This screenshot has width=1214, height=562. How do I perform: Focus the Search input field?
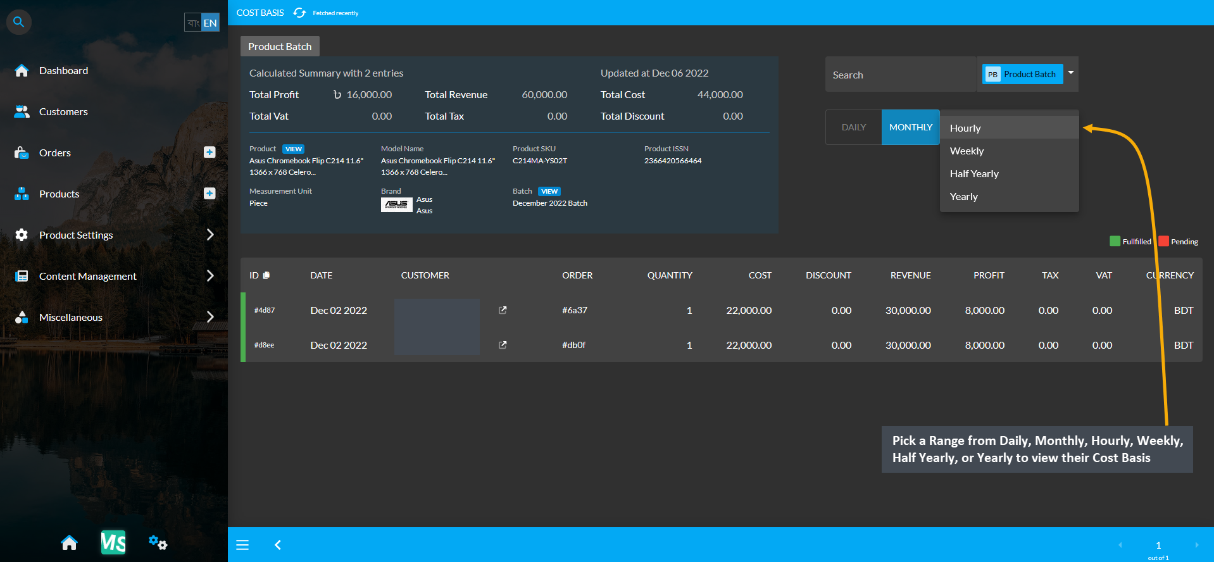tap(901, 75)
